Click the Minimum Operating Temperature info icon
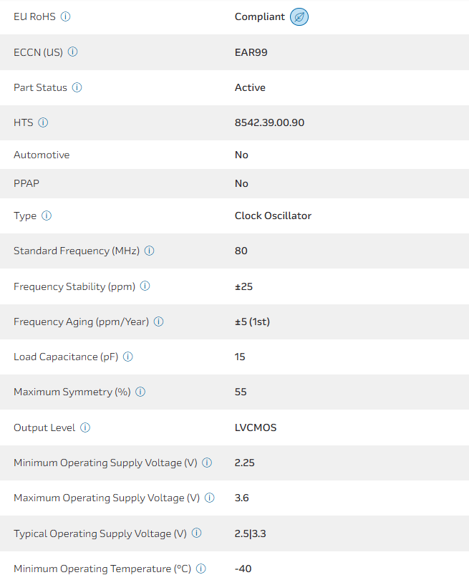 (201, 569)
